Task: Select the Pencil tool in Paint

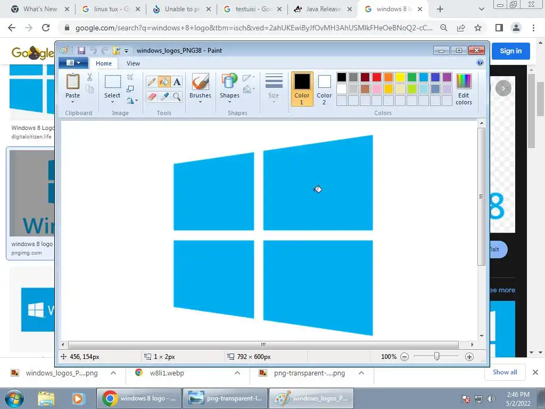Action: pos(152,81)
